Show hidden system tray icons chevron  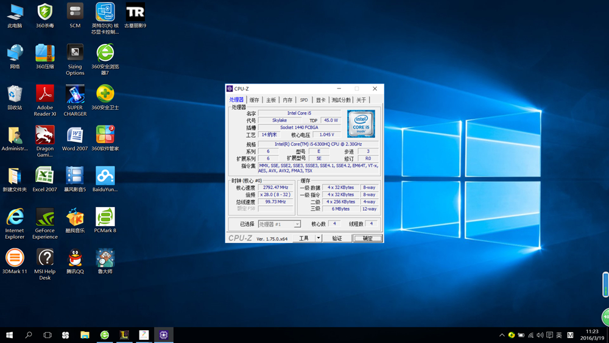pos(502,335)
